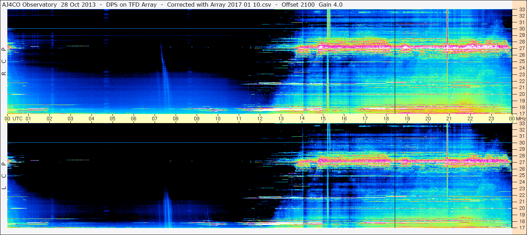Click the 07 hour mark on the UTC axis
The height and width of the screenshot is (235, 527).
point(155,119)
